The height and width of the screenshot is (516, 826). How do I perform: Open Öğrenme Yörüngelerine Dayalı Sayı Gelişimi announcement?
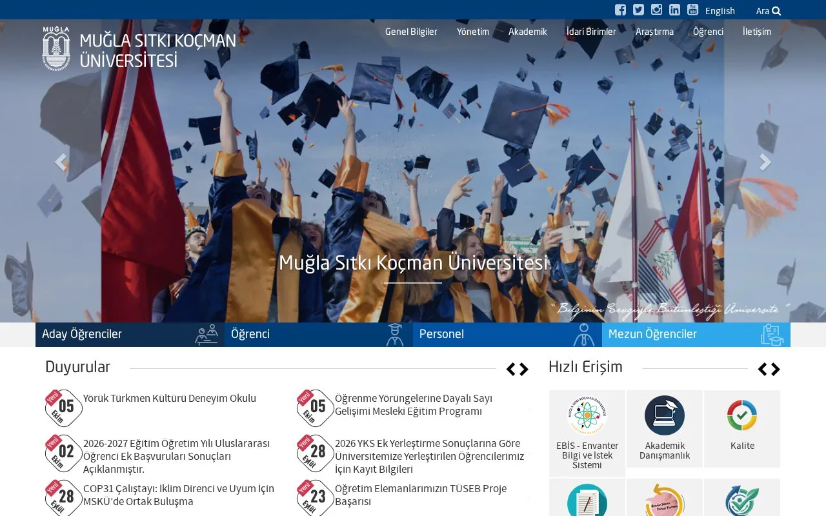click(x=414, y=405)
